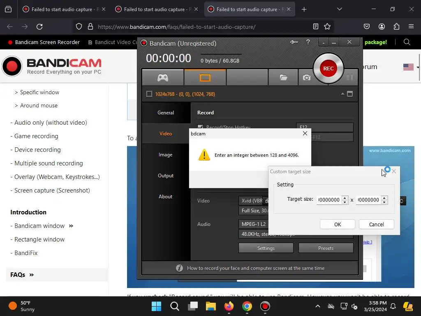Bookmark this page with star icon
The image size is (421, 316).
[x=327, y=26]
